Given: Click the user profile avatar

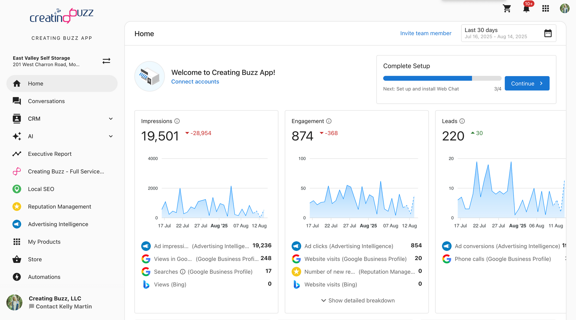Looking at the screenshot, I should (565, 8).
